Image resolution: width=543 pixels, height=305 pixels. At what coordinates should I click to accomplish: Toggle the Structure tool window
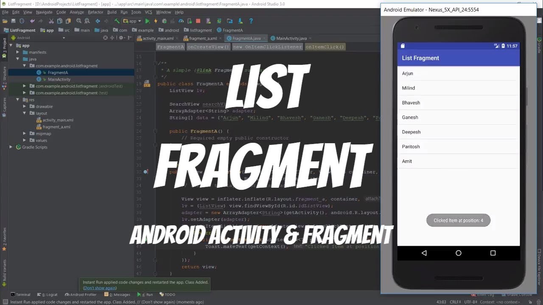(4, 78)
